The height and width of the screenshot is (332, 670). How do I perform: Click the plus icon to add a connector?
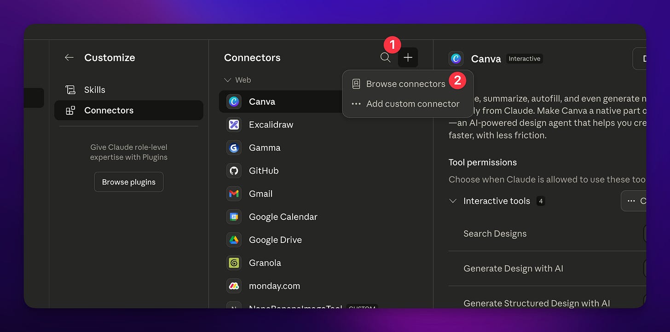pos(408,57)
